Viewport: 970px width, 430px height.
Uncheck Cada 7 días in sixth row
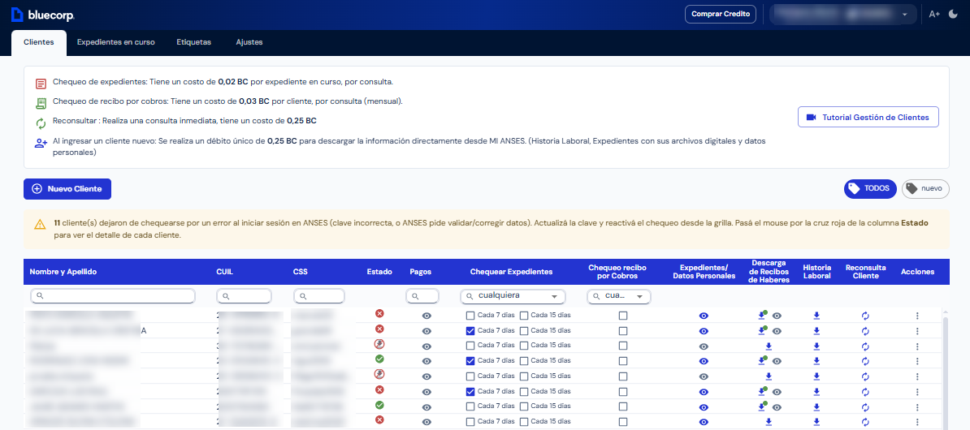[470, 392]
